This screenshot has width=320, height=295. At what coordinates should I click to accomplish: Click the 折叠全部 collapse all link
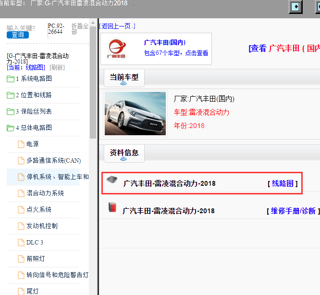coord(80,29)
